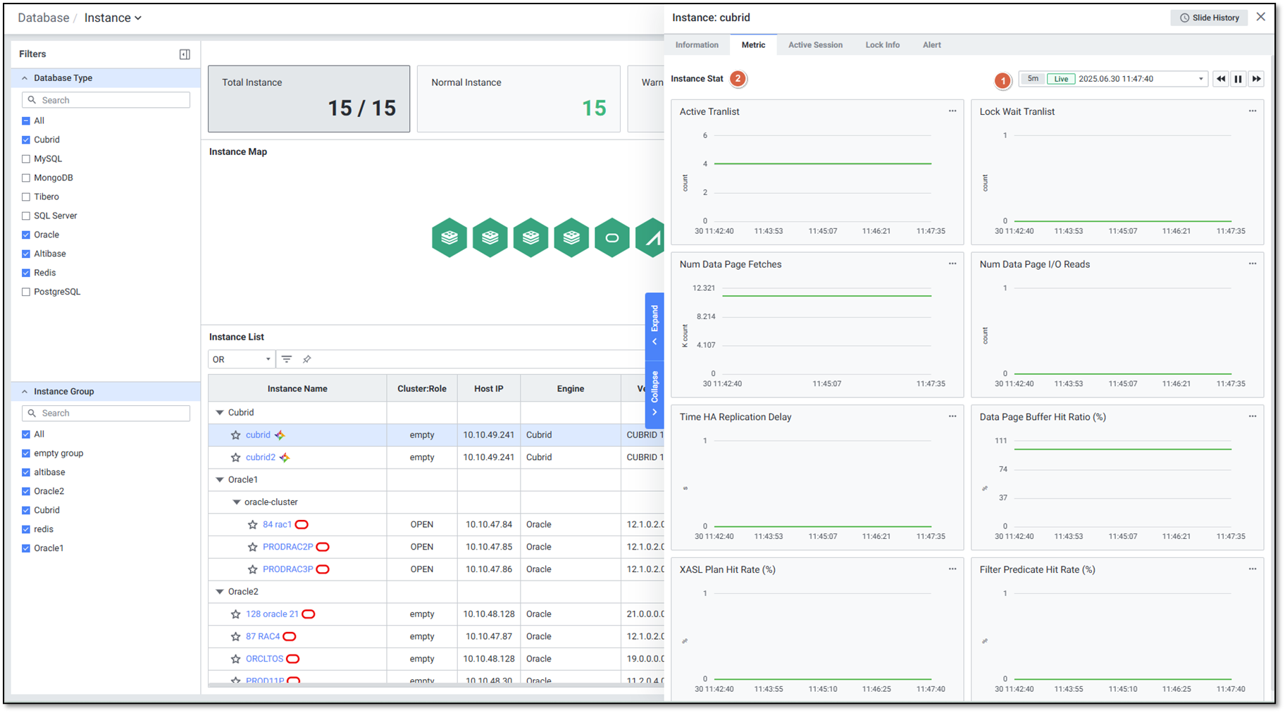Collapse the Oracle1 tree group
This screenshot has width=1285, height=713.
pyautogui.click(x=220, y=480)
